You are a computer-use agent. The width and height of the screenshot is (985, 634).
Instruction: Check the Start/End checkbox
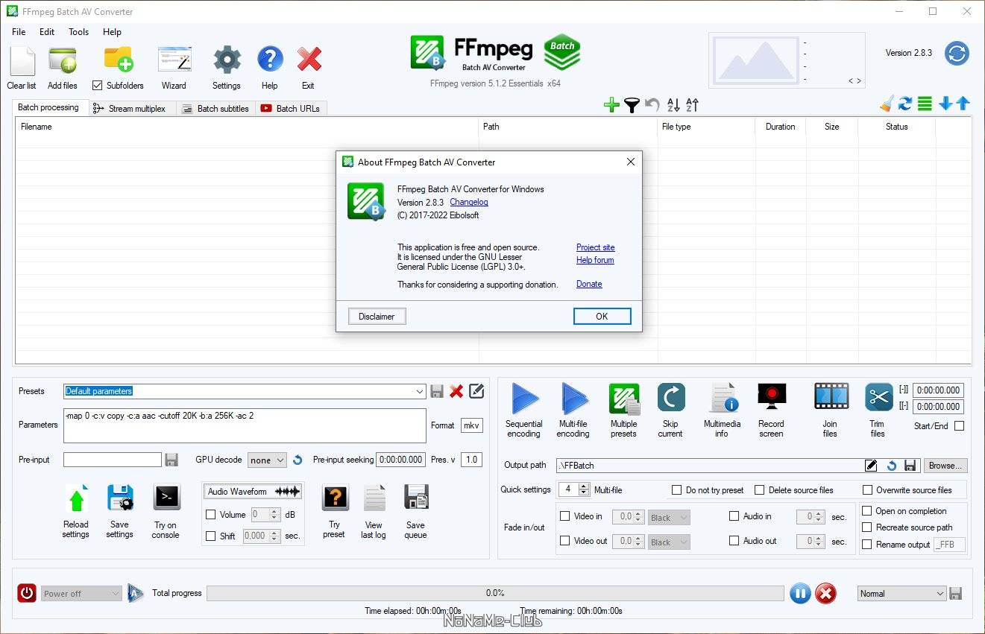[x=959, y=426]
